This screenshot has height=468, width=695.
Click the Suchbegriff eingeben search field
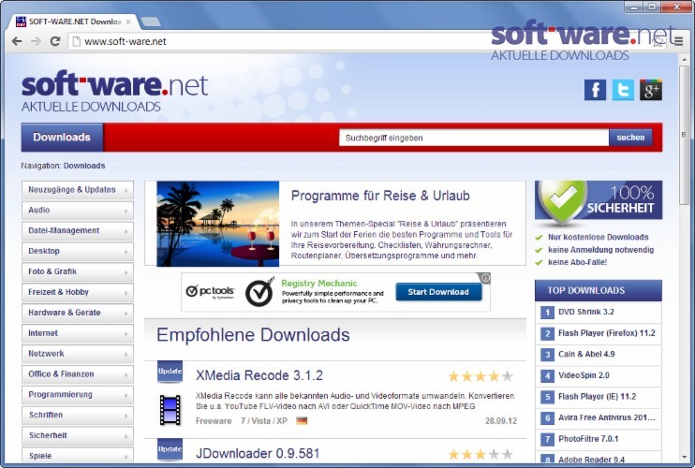click(474, 138)
